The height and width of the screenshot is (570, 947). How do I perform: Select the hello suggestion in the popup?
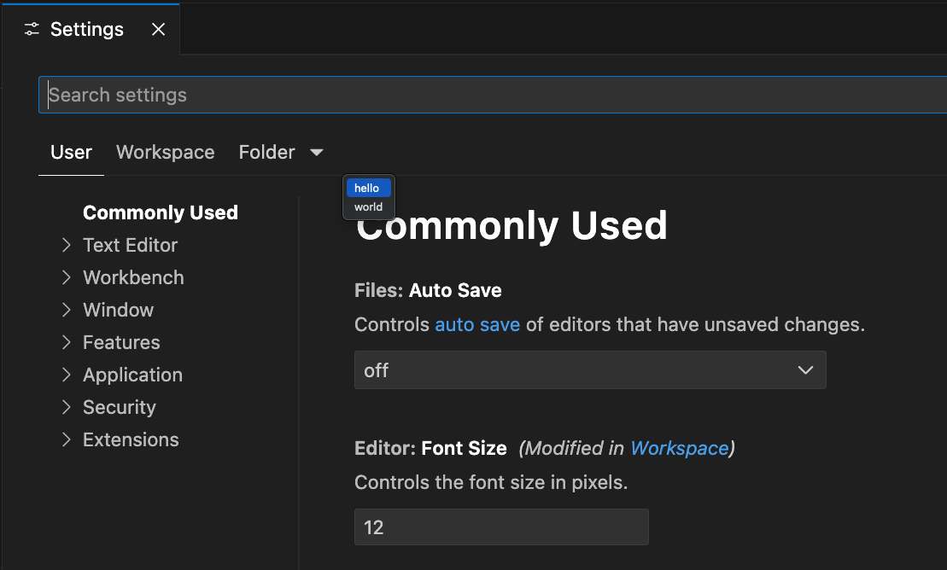367,187
